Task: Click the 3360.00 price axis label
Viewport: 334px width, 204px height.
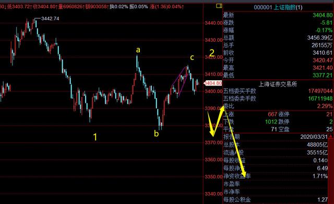Action: 213,160
